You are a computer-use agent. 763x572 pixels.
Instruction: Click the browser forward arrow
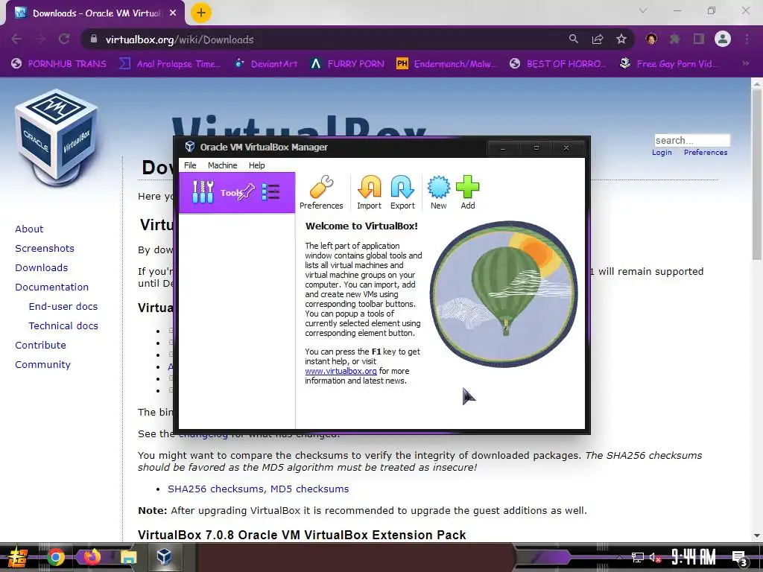coord(40,39)
